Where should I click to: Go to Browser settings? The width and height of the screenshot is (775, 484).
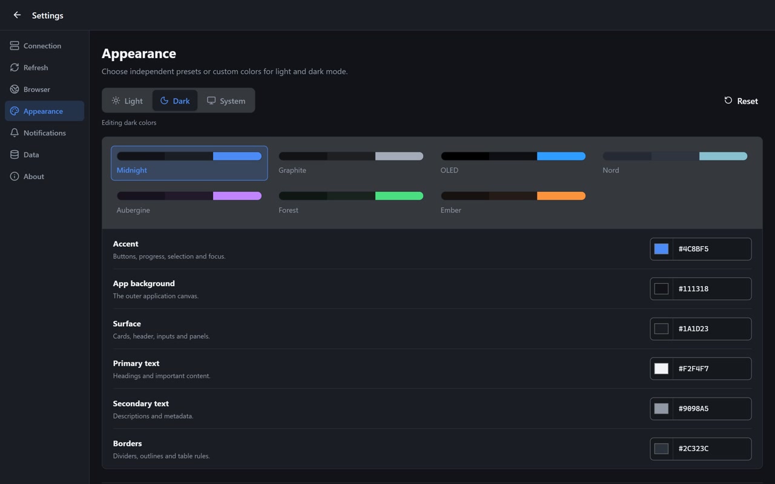pyautogui.click(x=44, y=90)
